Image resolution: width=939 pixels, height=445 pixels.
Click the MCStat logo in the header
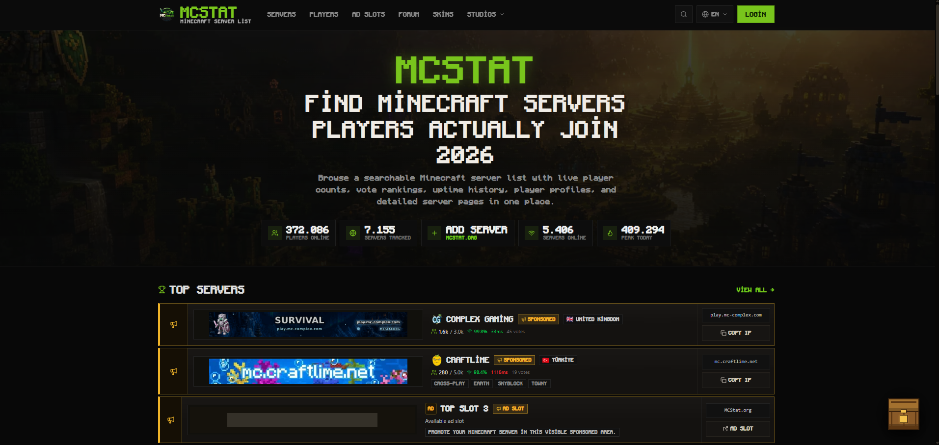[x=205, y=15]
